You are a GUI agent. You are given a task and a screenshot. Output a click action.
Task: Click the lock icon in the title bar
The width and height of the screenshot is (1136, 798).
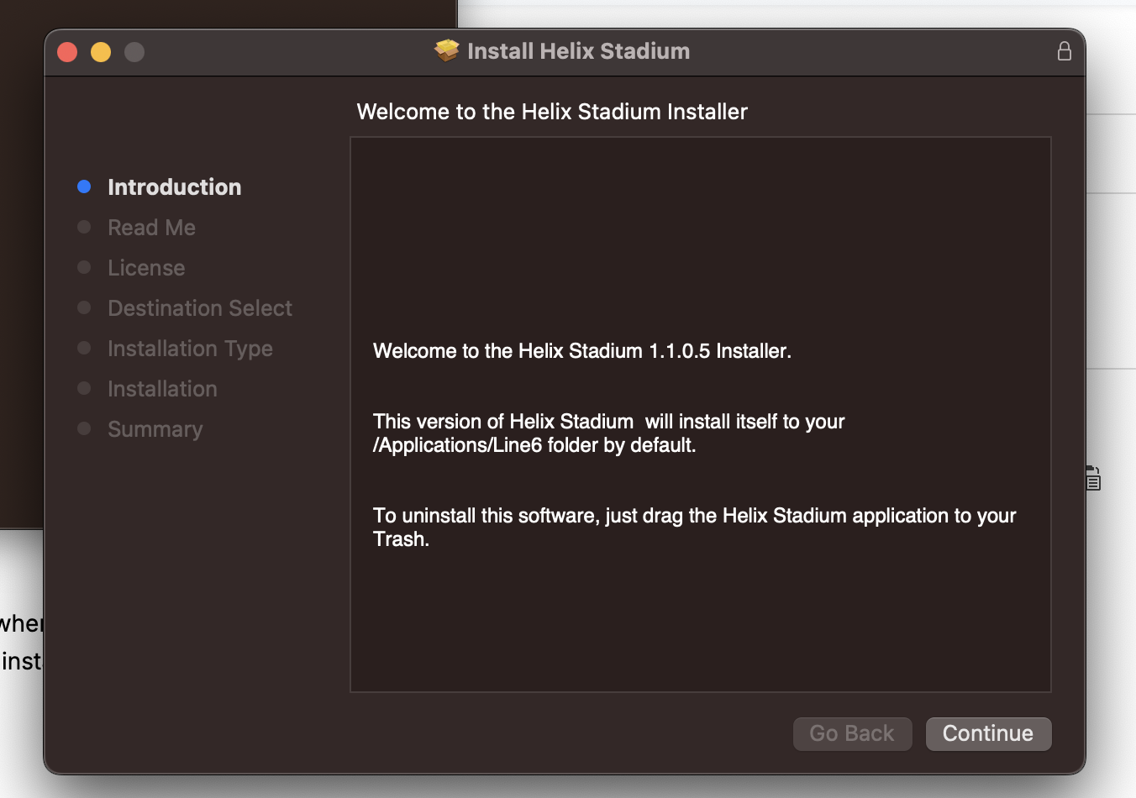coord(1064,51)
